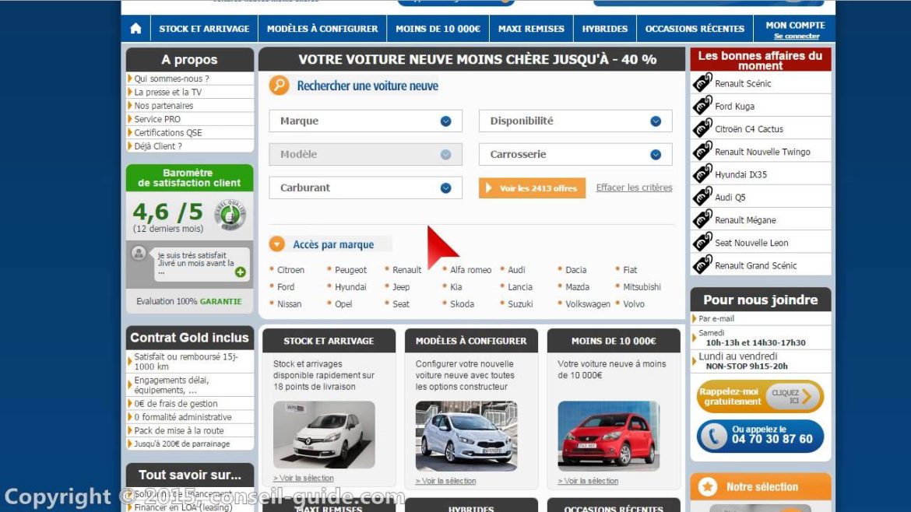Image resolution: width=911 pixels, height=512 pixels.
Task: Open La presse et la TV link
Action: [x=168, y=92]
